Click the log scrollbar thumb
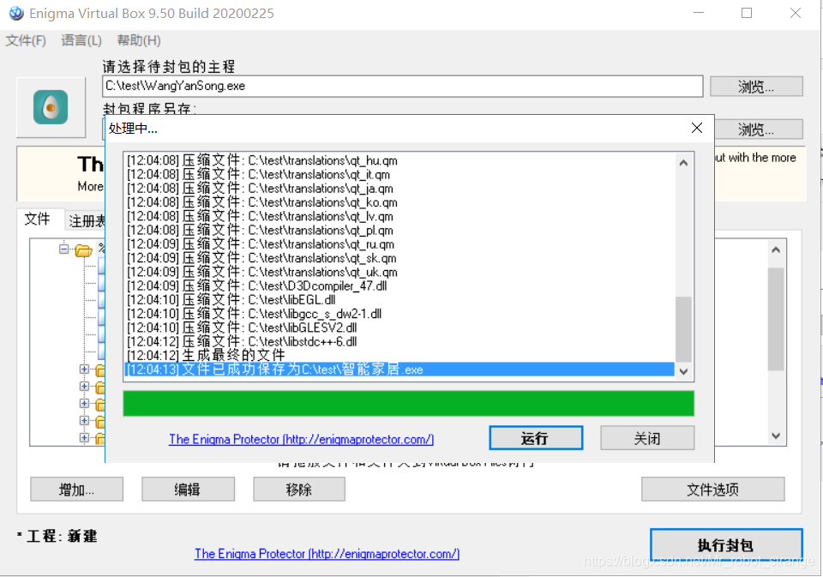The height and width of the screenshot is (577, 823). [x=683, y=329]
